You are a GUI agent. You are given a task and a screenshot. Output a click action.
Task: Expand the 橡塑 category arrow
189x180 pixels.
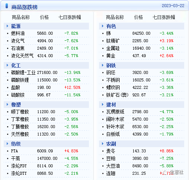point(7,105)
